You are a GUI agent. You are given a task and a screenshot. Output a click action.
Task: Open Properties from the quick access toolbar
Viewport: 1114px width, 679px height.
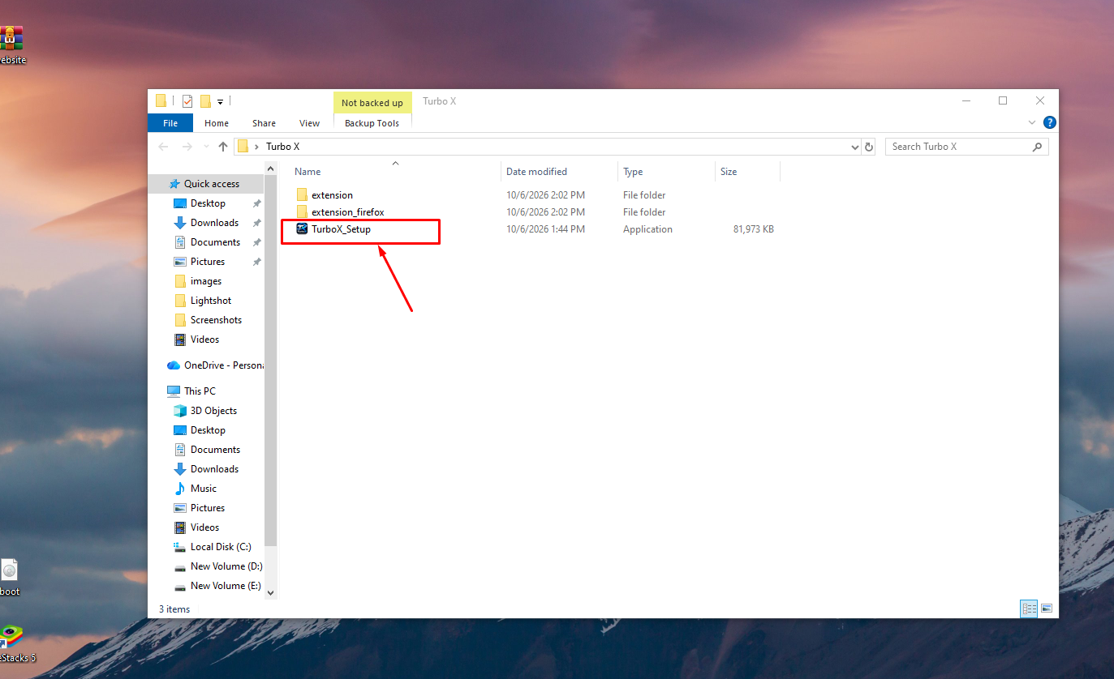coord(187,101)
